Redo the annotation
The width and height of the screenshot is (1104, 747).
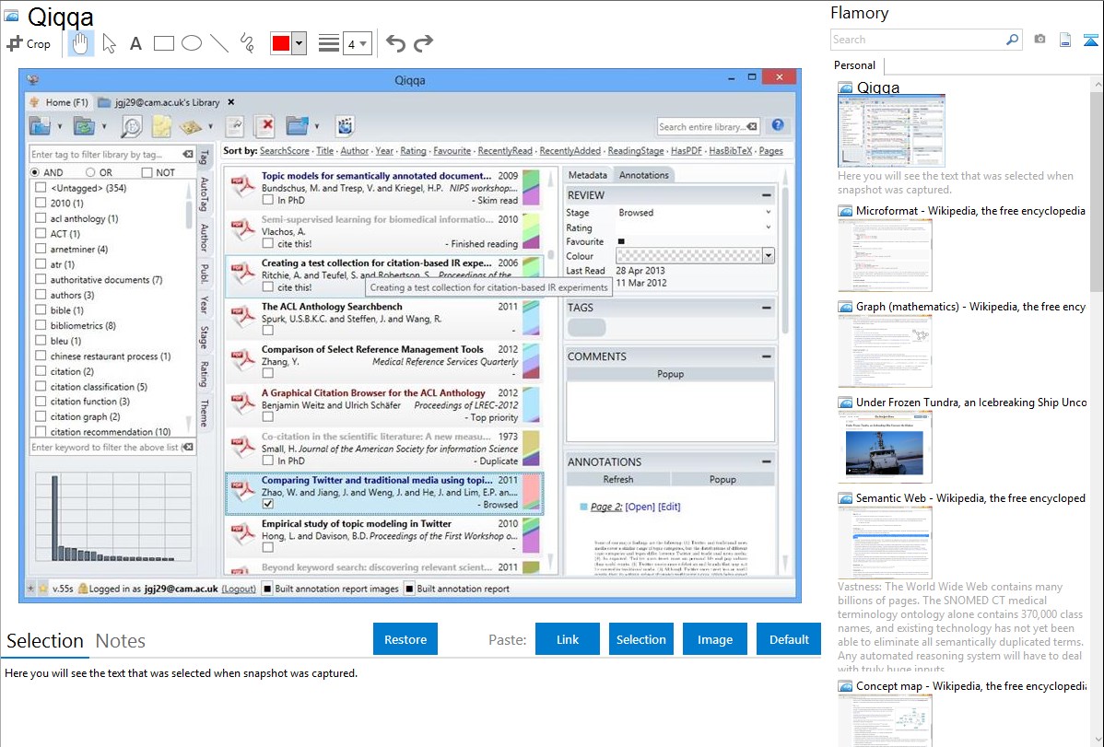pos(423,43)
